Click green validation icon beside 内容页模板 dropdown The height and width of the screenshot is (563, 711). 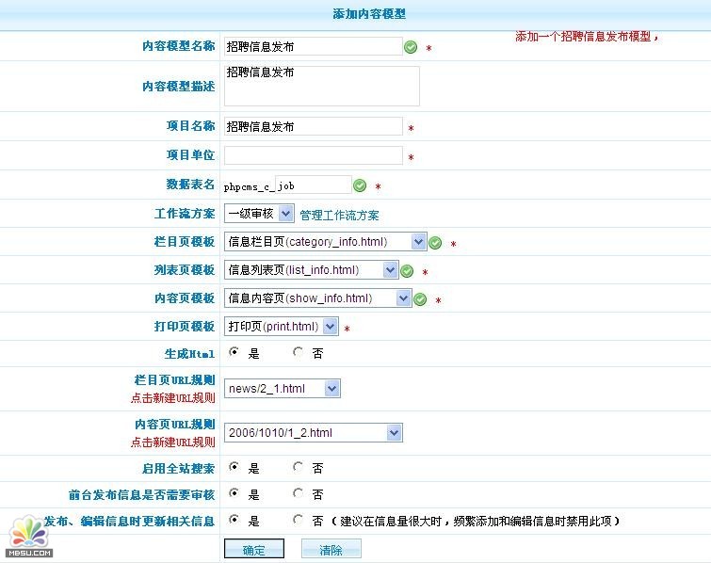(x=420, y=299)
